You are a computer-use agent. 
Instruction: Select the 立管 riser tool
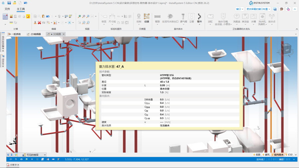pyautogui.click(x=192, y=18)
